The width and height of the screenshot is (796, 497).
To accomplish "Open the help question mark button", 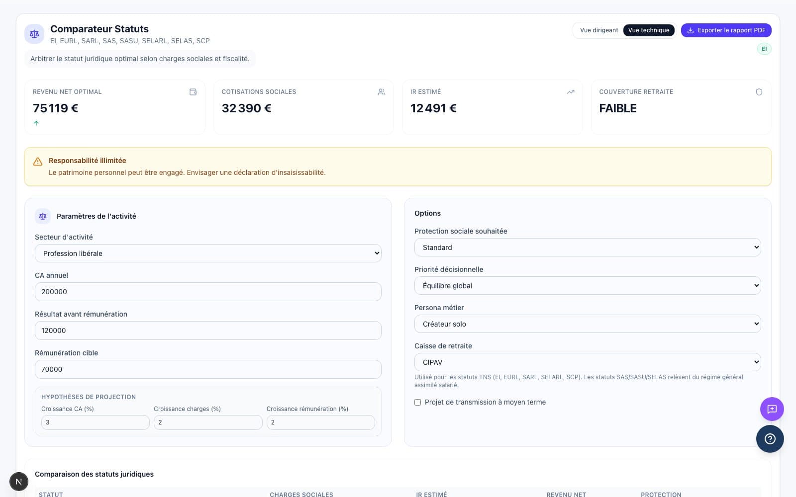I will coord(770,439).
